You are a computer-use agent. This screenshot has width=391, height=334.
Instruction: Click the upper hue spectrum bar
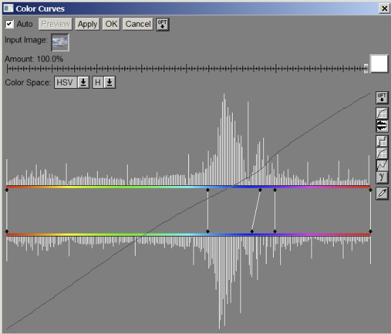coord(130,187)
